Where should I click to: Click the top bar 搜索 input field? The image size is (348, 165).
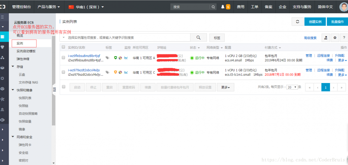tap(190, 7)
